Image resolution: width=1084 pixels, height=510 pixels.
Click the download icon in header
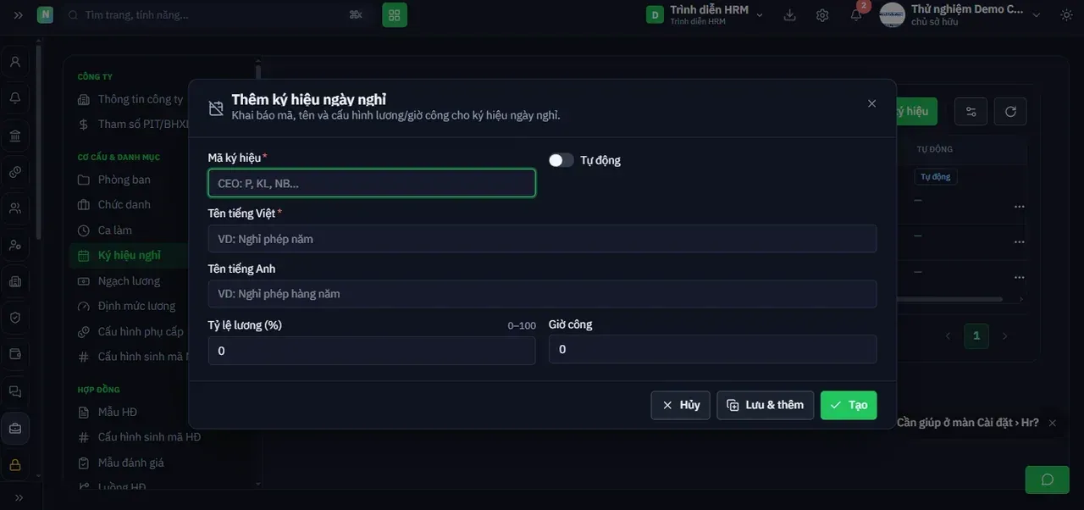pyautogui.click(x=790, y=15)
